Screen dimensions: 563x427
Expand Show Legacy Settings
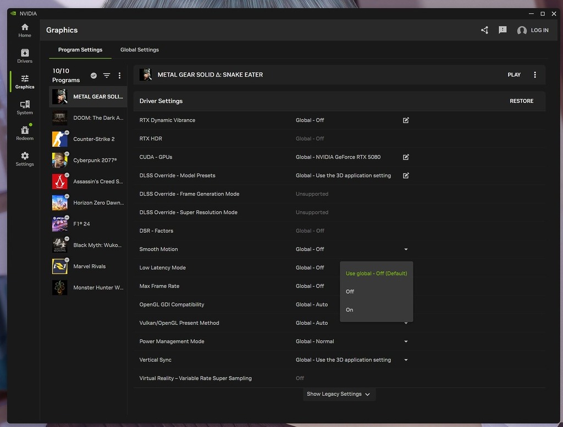339,394
